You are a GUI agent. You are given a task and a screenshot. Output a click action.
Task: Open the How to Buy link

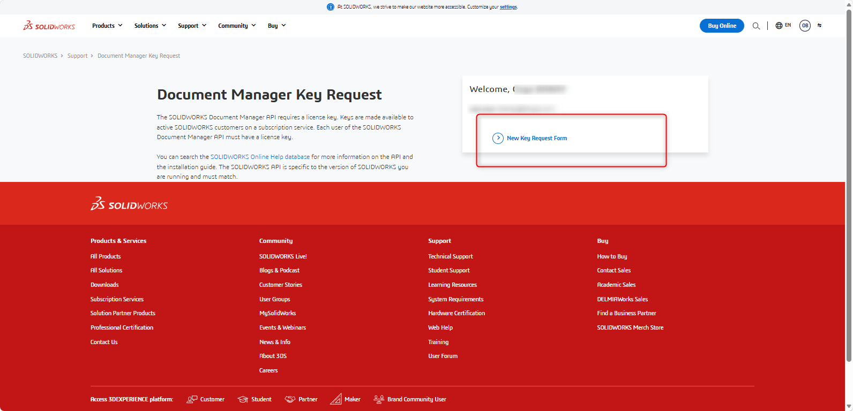[x=612, y=256]
